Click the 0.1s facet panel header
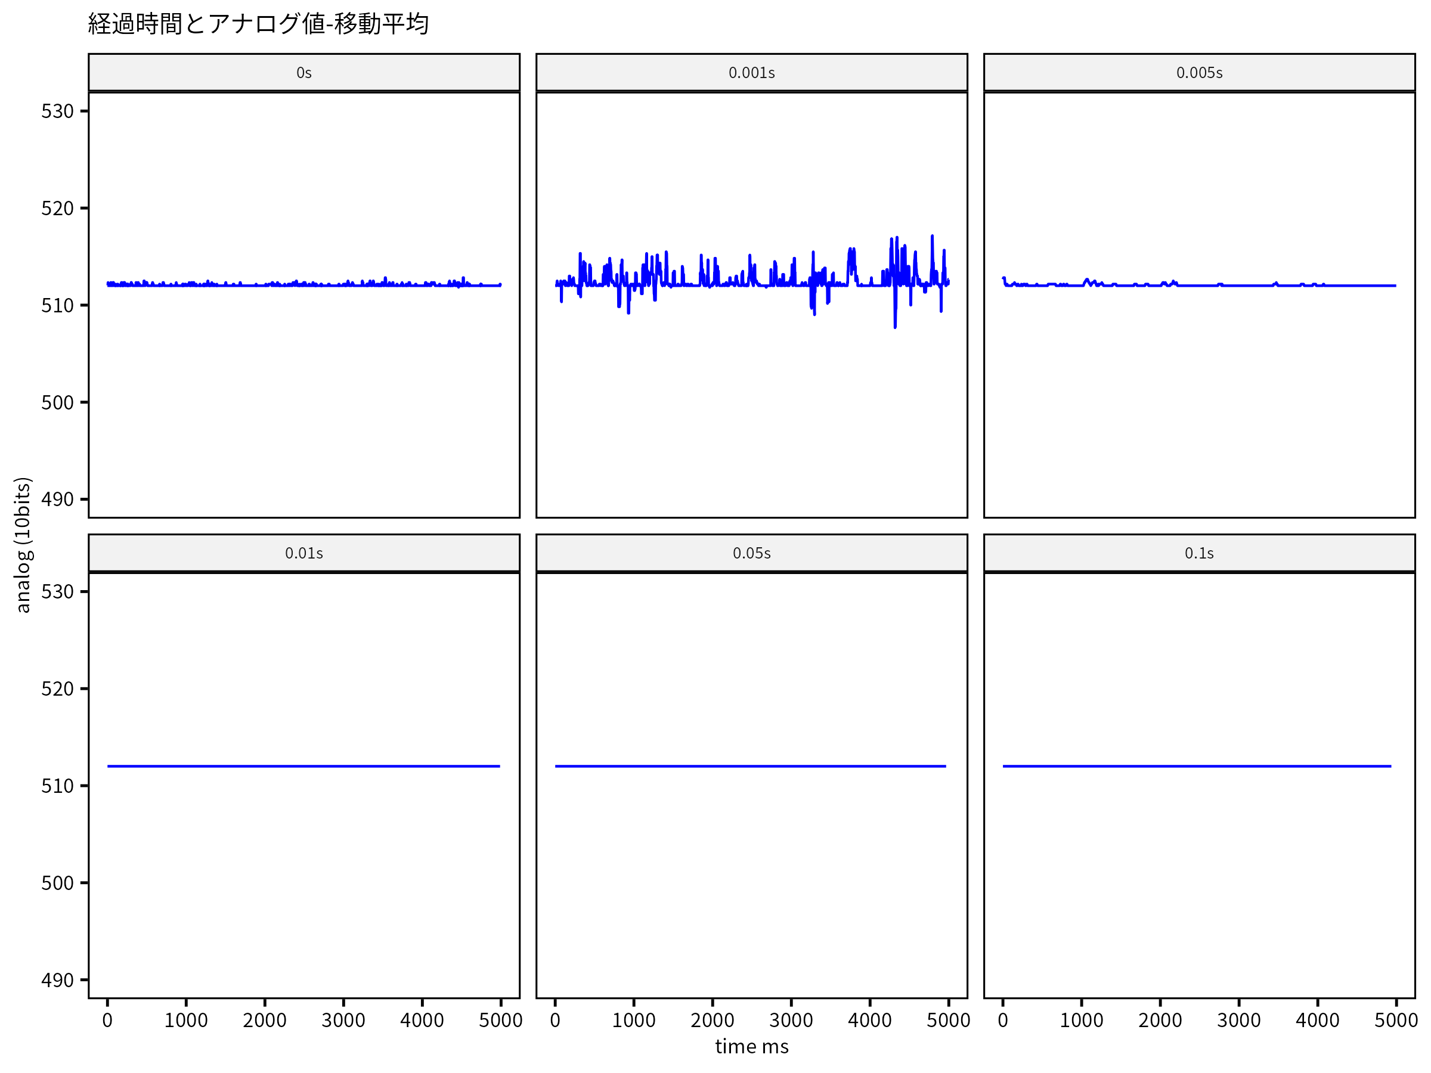Image resolution: width=1431 pixels, height=1073 pixels. pyautogui.click(x=1198, y=553)
